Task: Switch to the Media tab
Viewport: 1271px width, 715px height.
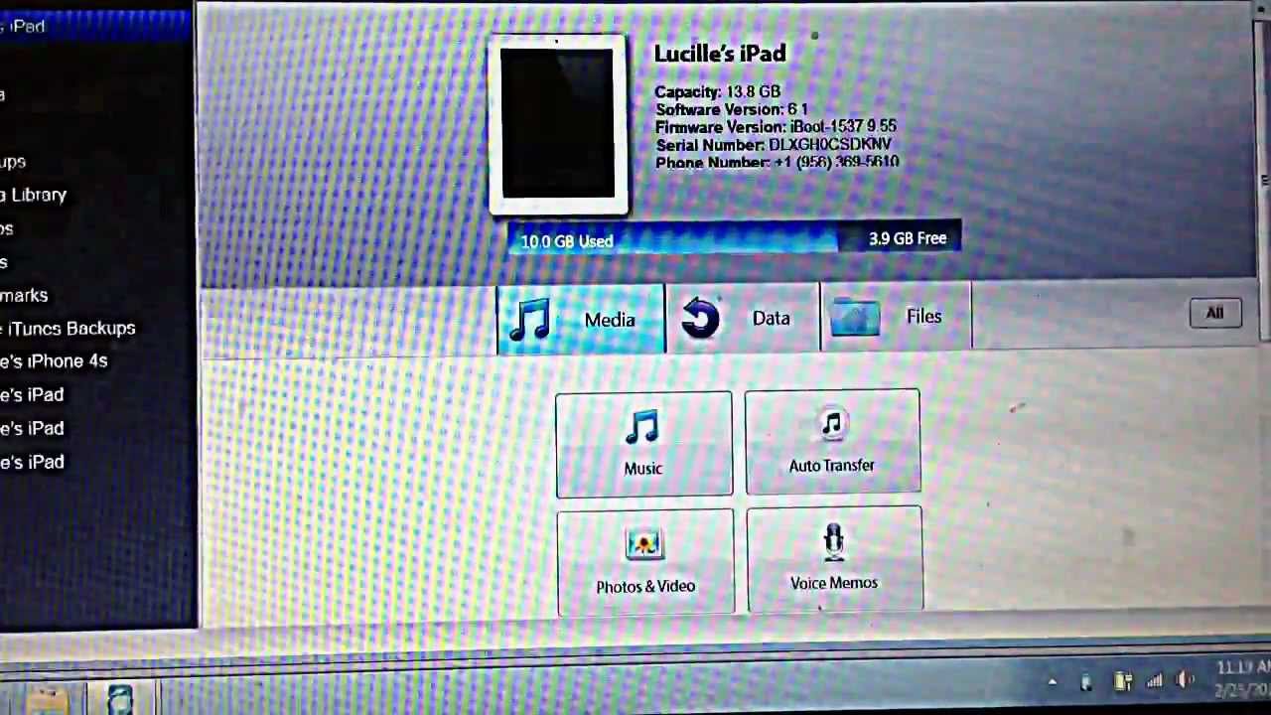Action: (x=581, y=319)
